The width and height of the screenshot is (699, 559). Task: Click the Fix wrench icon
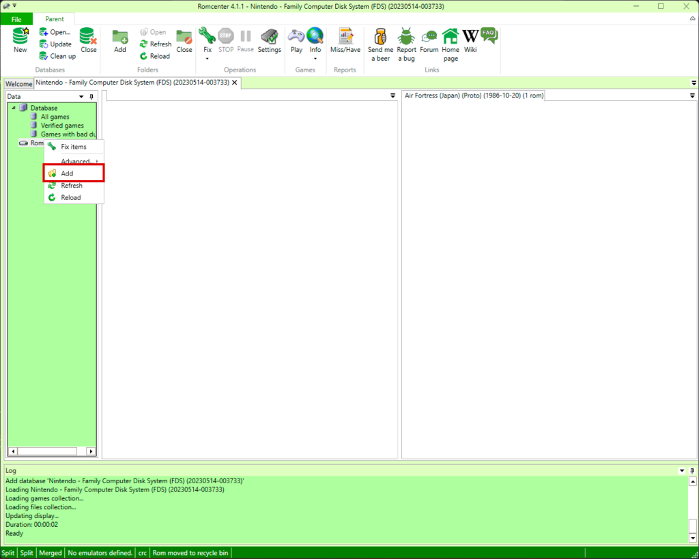pos(208,35)
